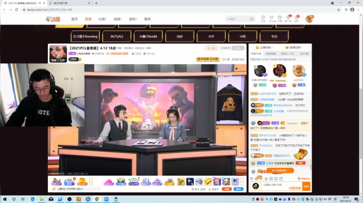Click the orange follow button beside room title
This screenshot has height=203, width=363.
211,48
